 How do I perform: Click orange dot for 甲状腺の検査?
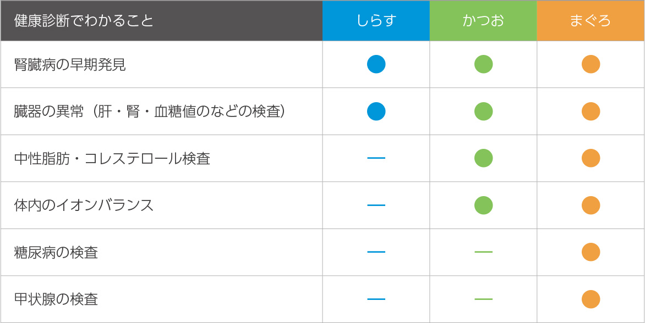tap(591, 299)
